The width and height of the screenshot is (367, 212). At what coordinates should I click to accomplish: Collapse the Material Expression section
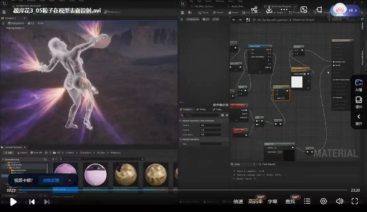coord(180,139)
